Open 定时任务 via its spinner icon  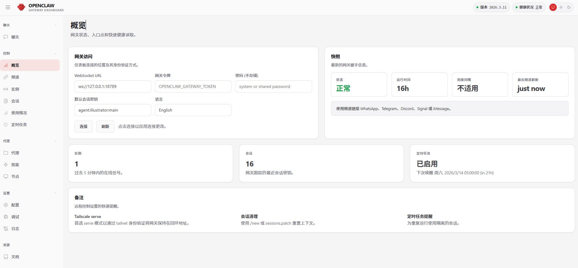[6, 125]
